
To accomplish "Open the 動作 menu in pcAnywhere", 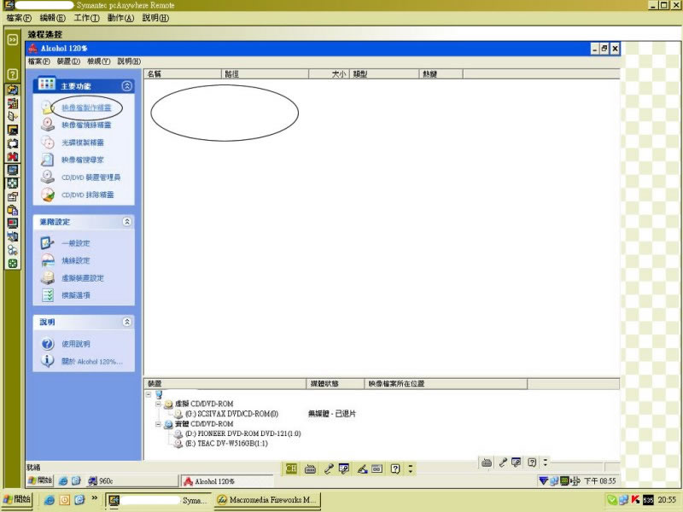I will pos(120,18).
